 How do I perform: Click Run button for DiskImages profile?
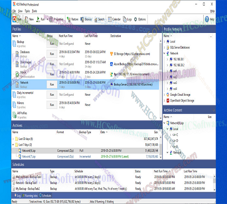click(x=52, y=64)
